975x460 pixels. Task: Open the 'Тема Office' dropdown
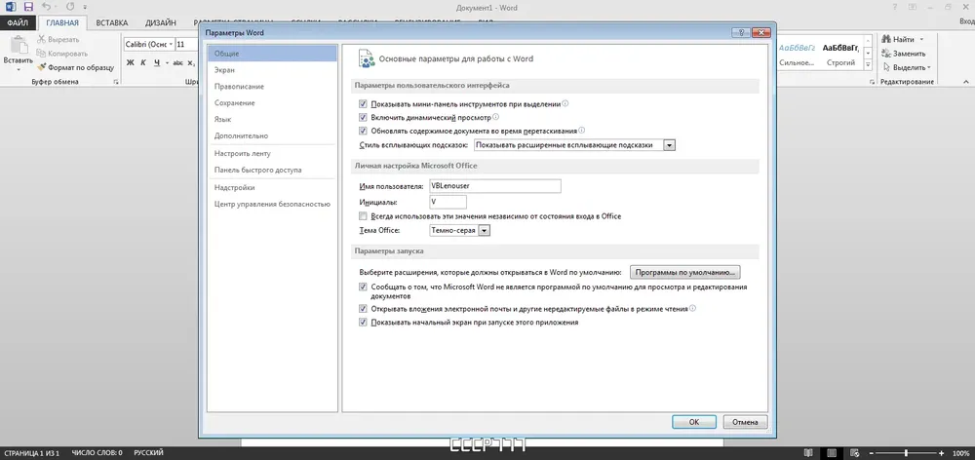pyautogui.click(x=485, y=231)
